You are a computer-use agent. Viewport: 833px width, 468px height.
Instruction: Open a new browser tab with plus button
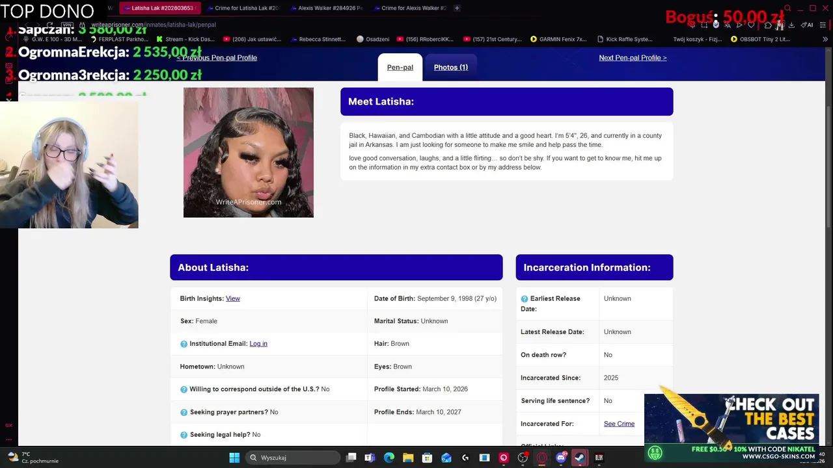coord(457,8)
